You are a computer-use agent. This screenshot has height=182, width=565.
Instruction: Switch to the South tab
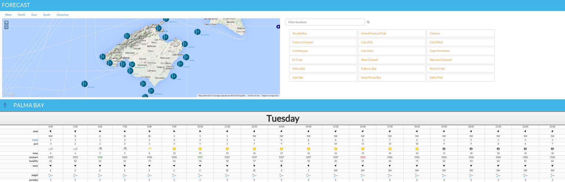[47, 15]
